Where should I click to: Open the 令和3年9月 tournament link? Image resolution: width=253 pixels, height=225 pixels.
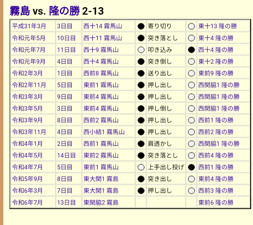tap(27, 120)
